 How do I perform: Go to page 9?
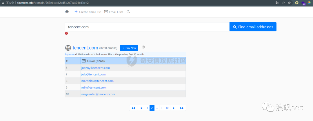(161, 108)
